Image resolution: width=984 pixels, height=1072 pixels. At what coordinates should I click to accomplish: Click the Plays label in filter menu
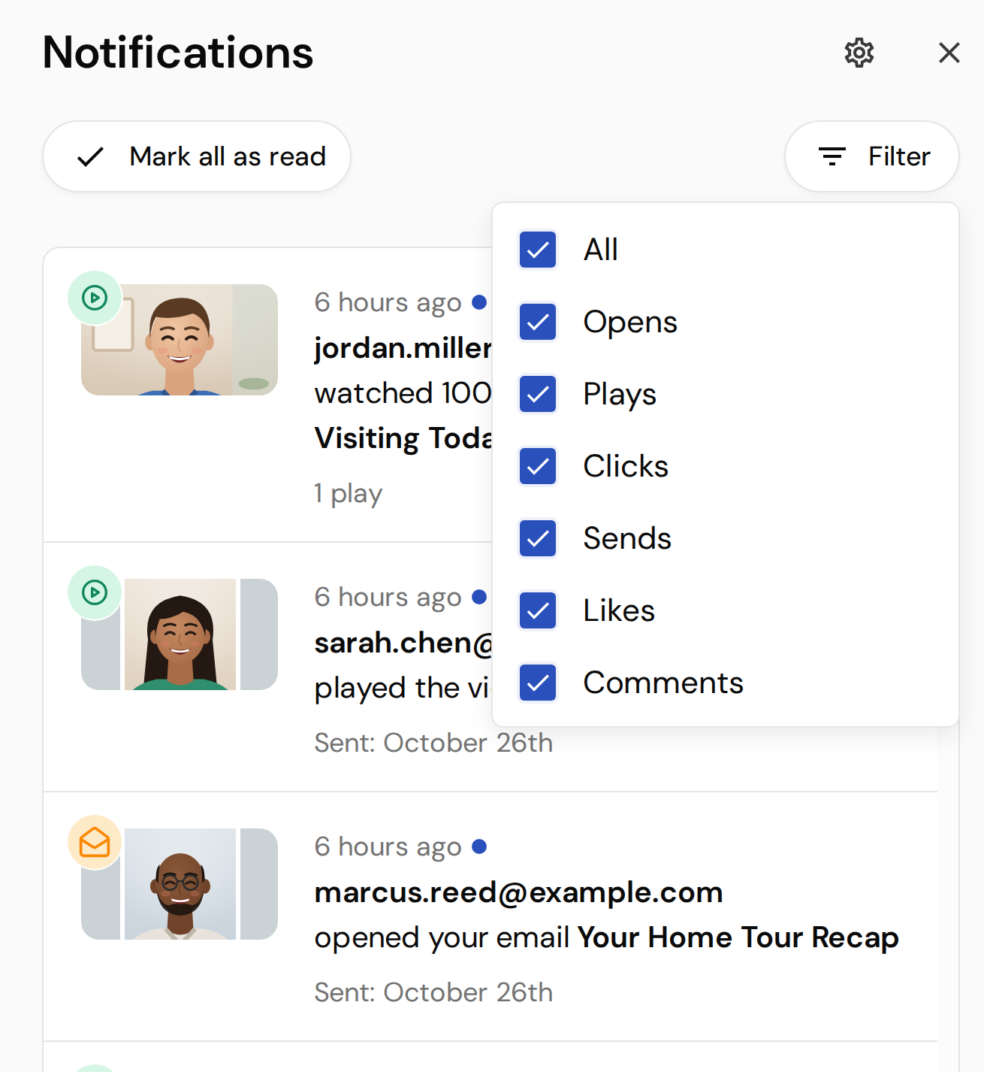point(620,394)
